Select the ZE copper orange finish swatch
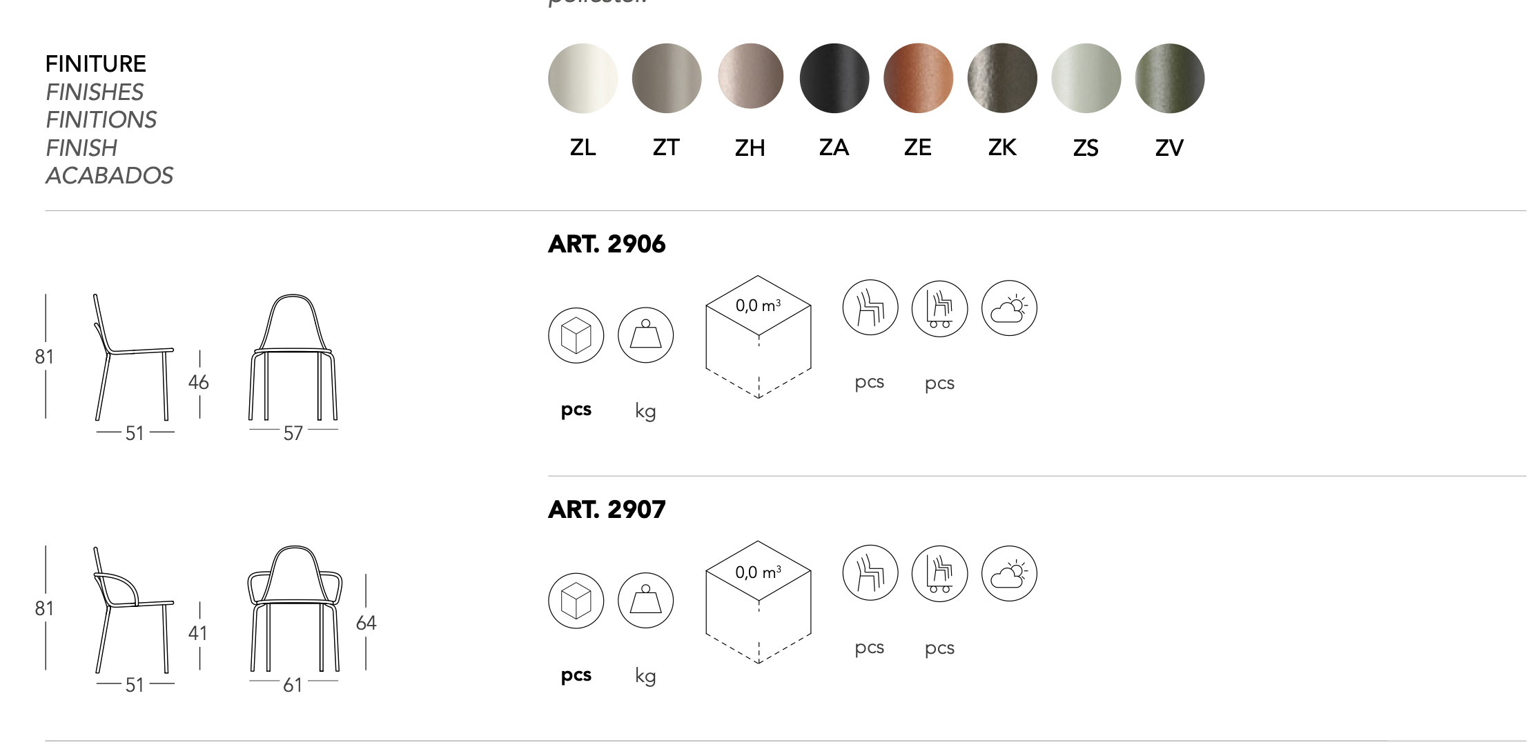 click(918, 79)
